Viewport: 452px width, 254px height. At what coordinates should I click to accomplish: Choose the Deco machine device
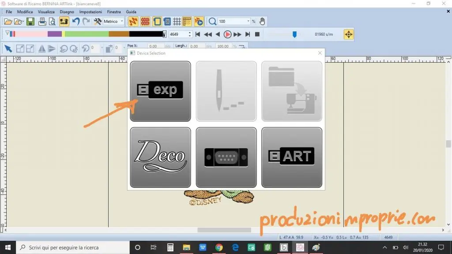pos(160,157)
